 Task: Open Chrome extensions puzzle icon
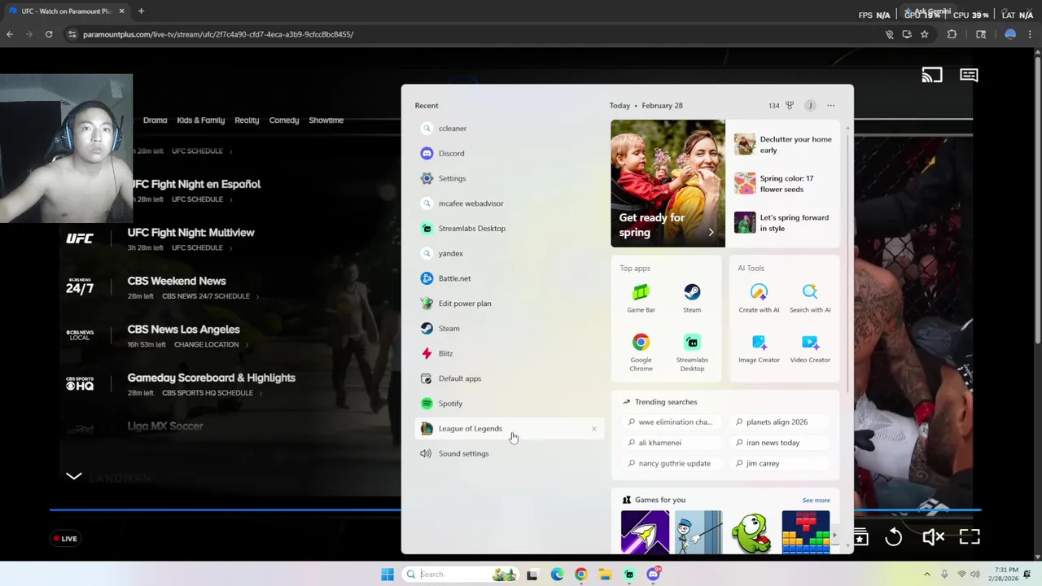pos(952,34)
